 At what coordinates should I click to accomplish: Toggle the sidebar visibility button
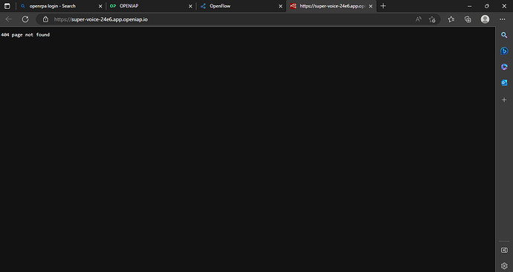[x=504, y=250]
